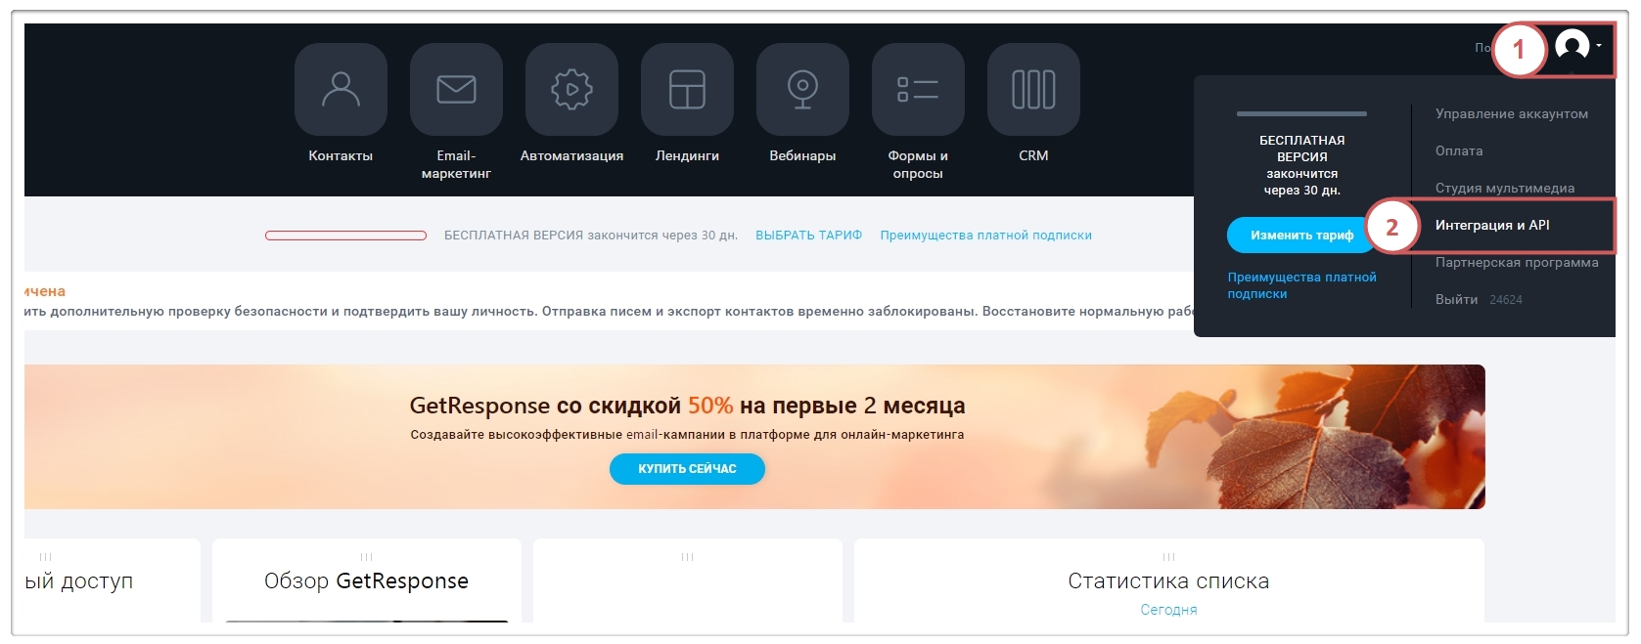Open the Вебинары webcam icon

(x=802, y=90)
